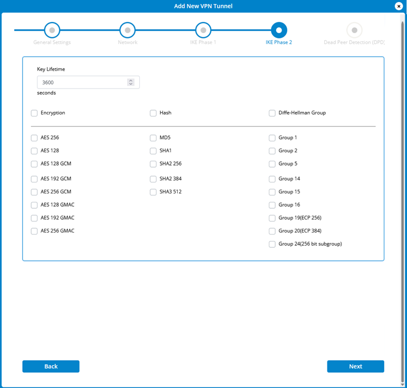Open Dead Peer Detection step
The width and height of the screenshot is (407, 388).
(x=354, y=30)
